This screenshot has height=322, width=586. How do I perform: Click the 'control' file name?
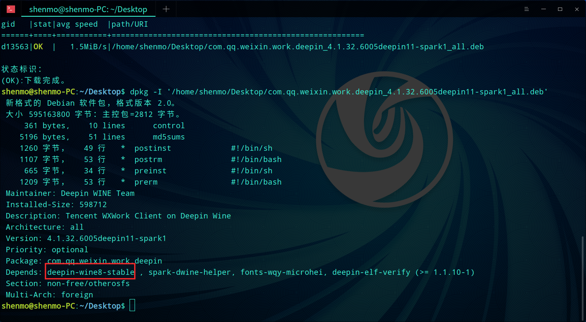click(x=169, y=126)
